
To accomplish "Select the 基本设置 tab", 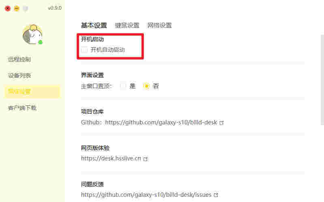I will pyautogui.click(x=94, y=25).
